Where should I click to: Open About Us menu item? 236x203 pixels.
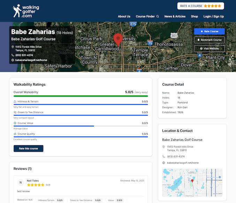pyautogui.click(x=124, y=16)
